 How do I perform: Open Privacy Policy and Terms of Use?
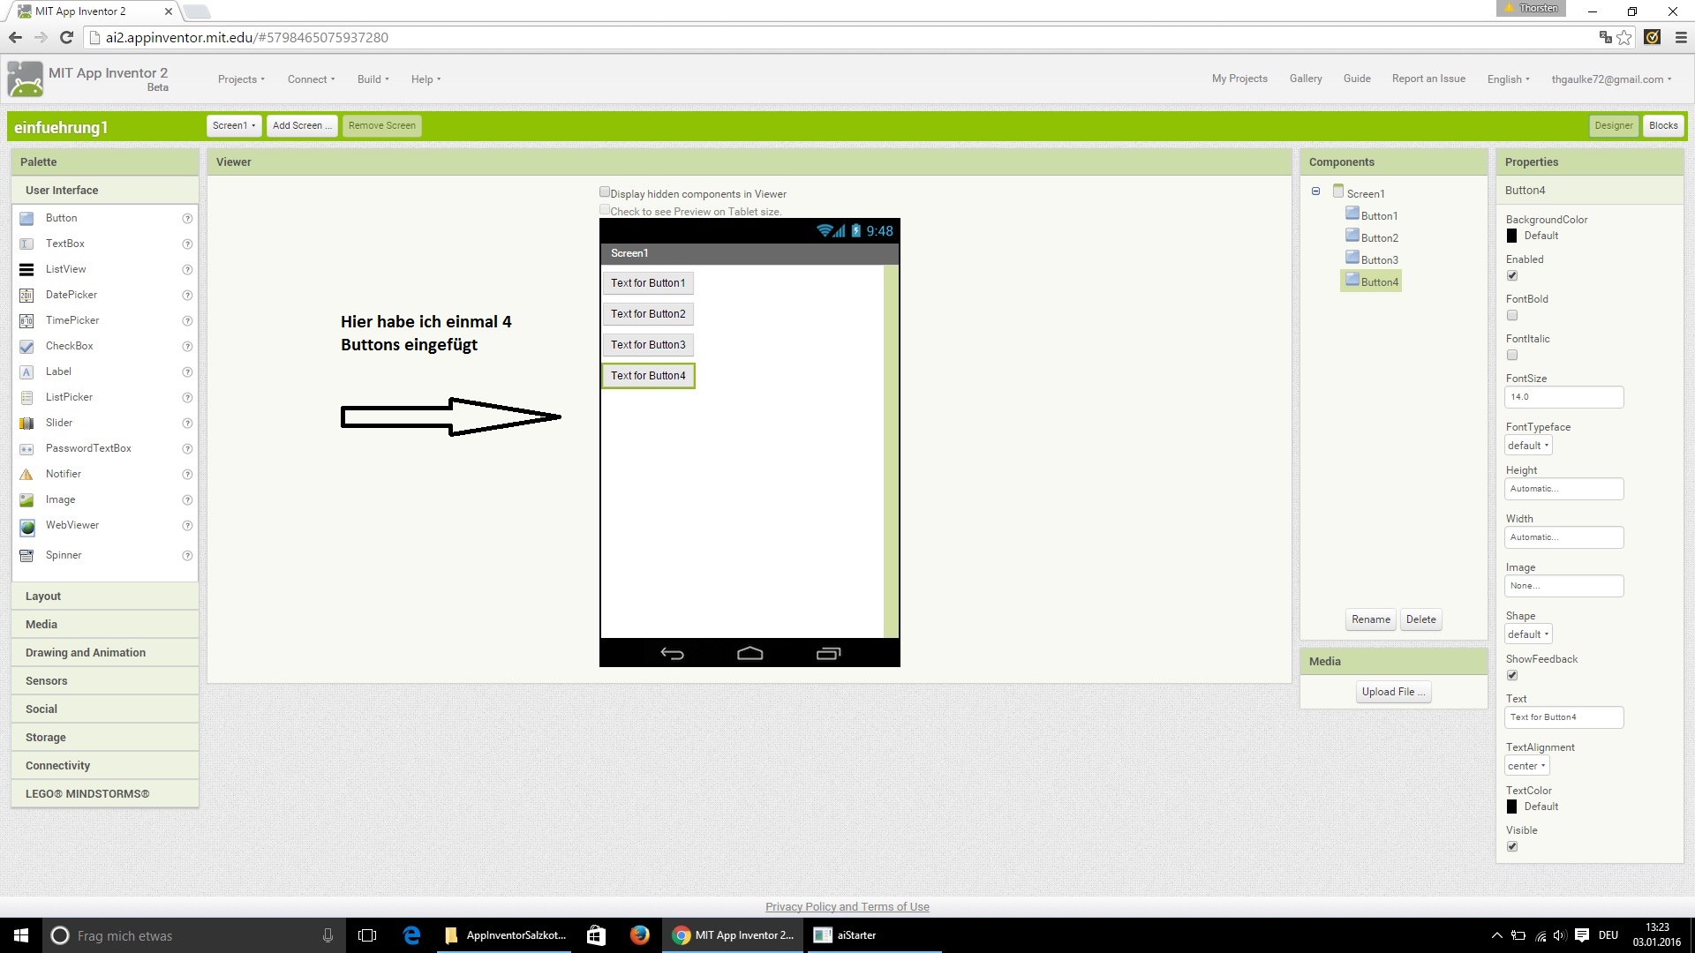(x=847, y=906)
